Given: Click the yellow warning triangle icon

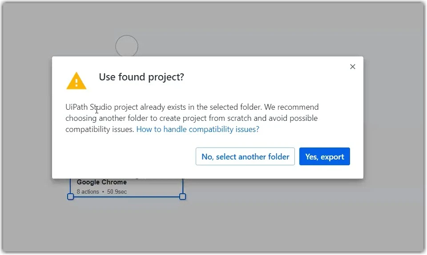Looking at the screenshot, I should (x=76, y=81).
